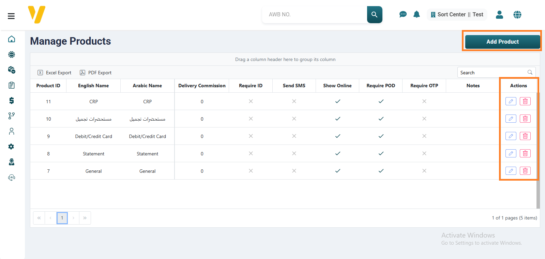The image size is (545, 259).
Task: Open Sort Center || Test selector
Action: point(457,15)
